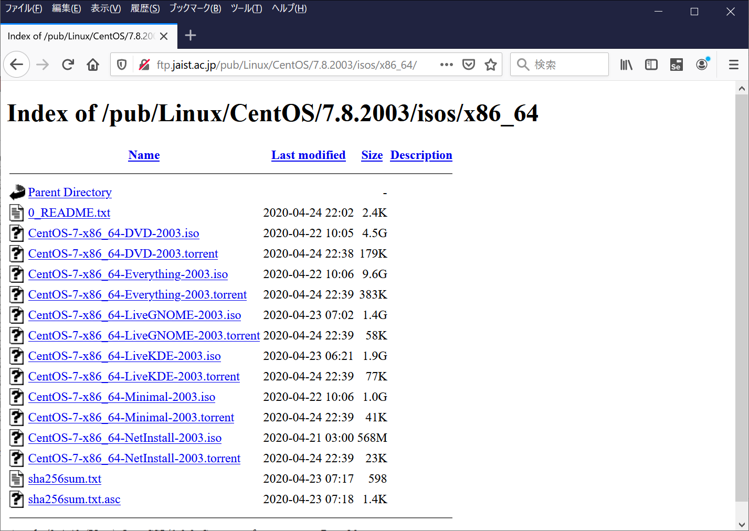Screen dimensions: 749x531
Task: Open a new tab
Action: tap(191, 36)
